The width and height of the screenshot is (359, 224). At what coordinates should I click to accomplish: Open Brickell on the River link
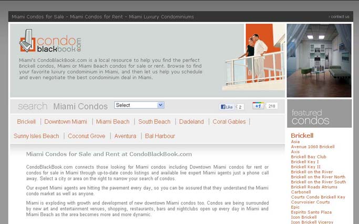click(x=312, y=172)
